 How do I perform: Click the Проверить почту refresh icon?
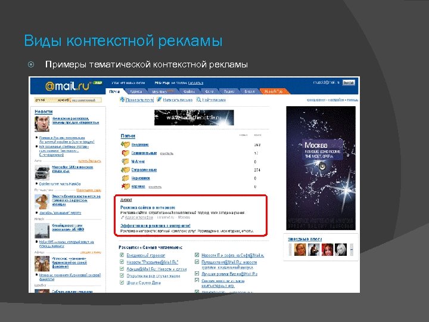[x=123, y=100]
